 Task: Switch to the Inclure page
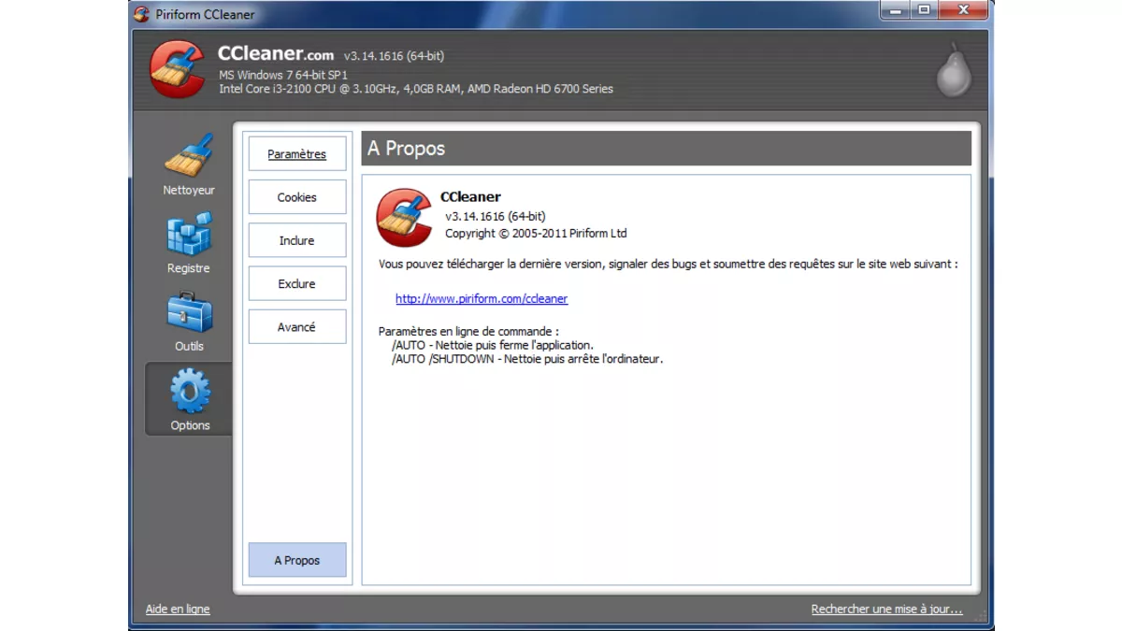(x=296, y=239)
